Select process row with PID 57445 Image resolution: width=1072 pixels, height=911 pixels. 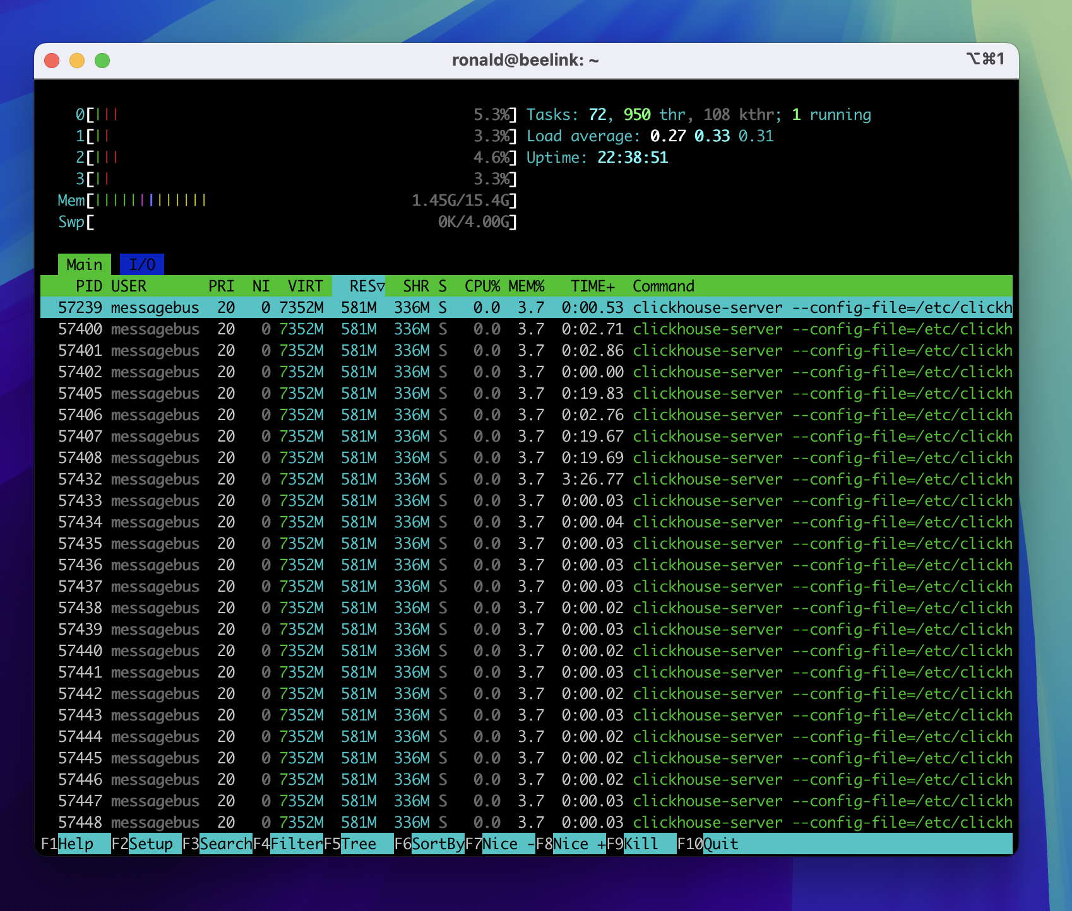pos(527,758)
